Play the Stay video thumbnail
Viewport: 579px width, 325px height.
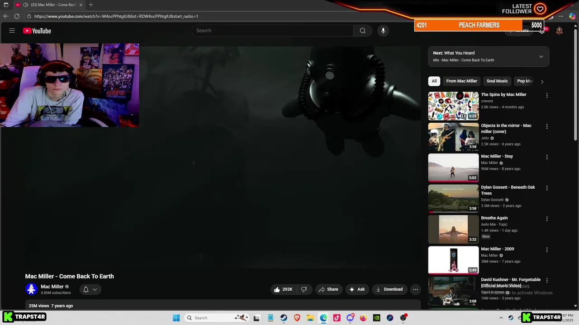point(453,167)
